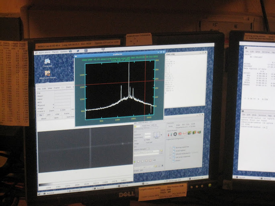Viewport: 275px width, 206px height.
Task: Open the dropdown arrow beside the shutter graphic
Action: pos(161,135)
